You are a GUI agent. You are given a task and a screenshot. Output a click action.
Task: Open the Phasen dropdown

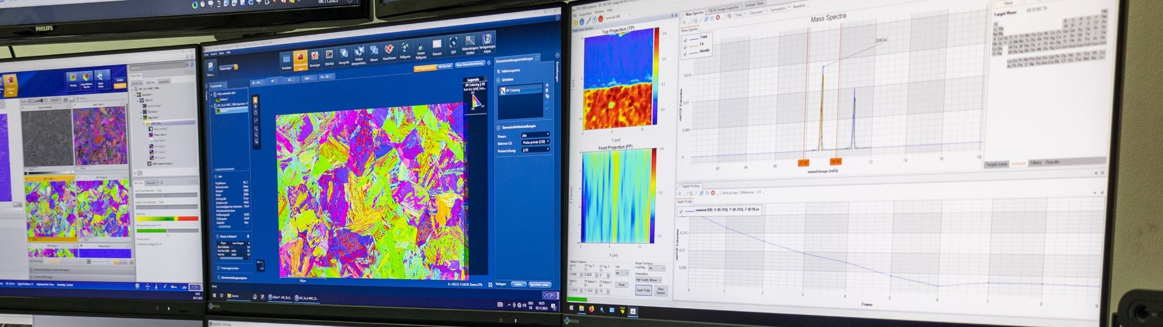click(x=535, y=135)
